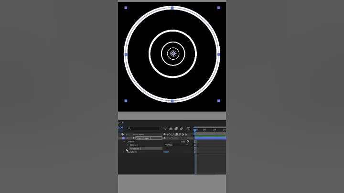This screenshot has width=344, height=193.
Task: Click the Shape Layer 1 purple duration bar
Action: tap(210, 138)
